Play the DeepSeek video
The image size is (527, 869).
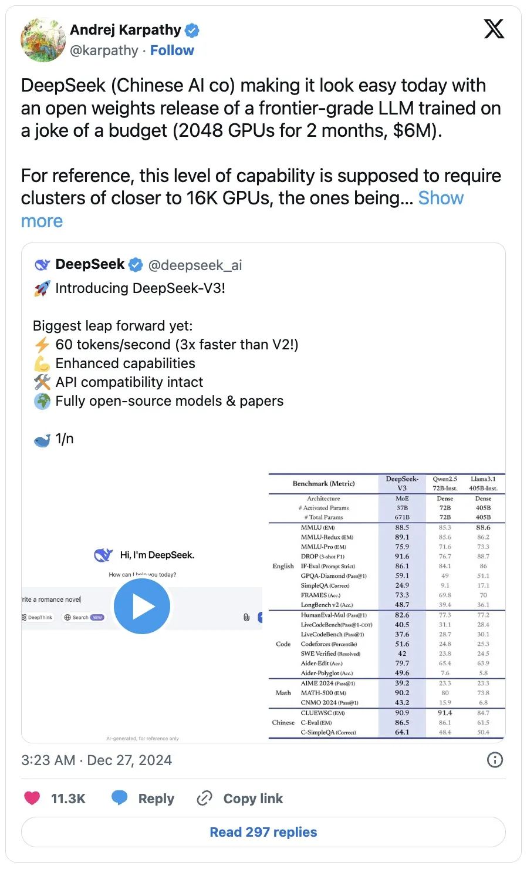tap(141, 606)
